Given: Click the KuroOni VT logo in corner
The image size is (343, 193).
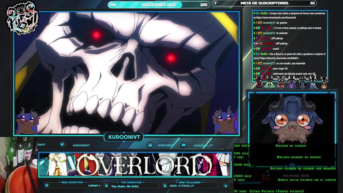Looking at the screenshot, I should coord(23,18).
